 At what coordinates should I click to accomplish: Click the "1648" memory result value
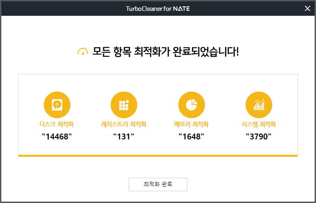click(x=191, y=137)
